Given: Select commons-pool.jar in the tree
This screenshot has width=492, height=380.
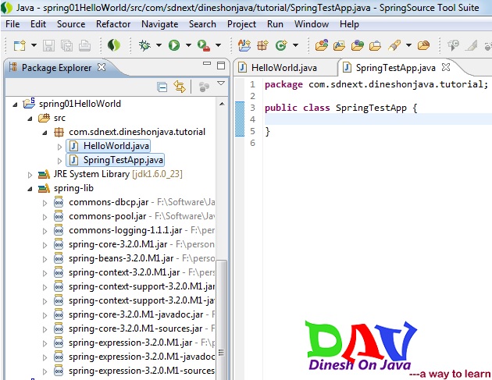Looking at the screenshot, I should click(x=107, y=216).
